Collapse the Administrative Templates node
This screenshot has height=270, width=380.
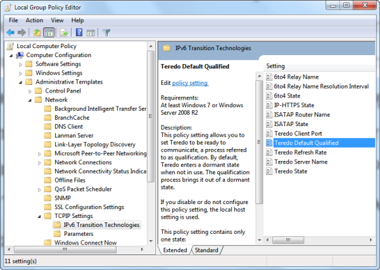21,83
